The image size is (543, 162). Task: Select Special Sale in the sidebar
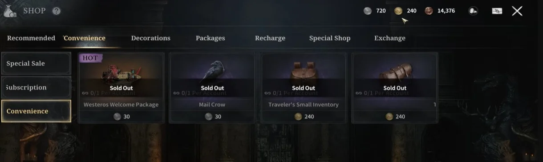(36, 64)
